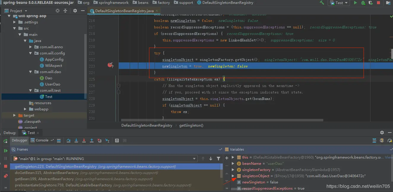Click the Build project hammer icon

tap(322, 3)
